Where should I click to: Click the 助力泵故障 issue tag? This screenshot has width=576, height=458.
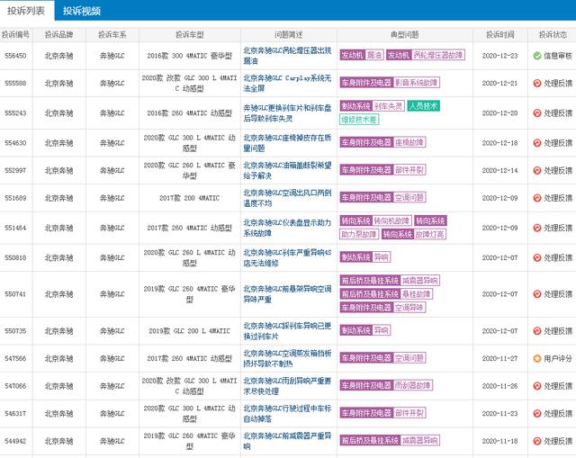click(x=359, y=234)
